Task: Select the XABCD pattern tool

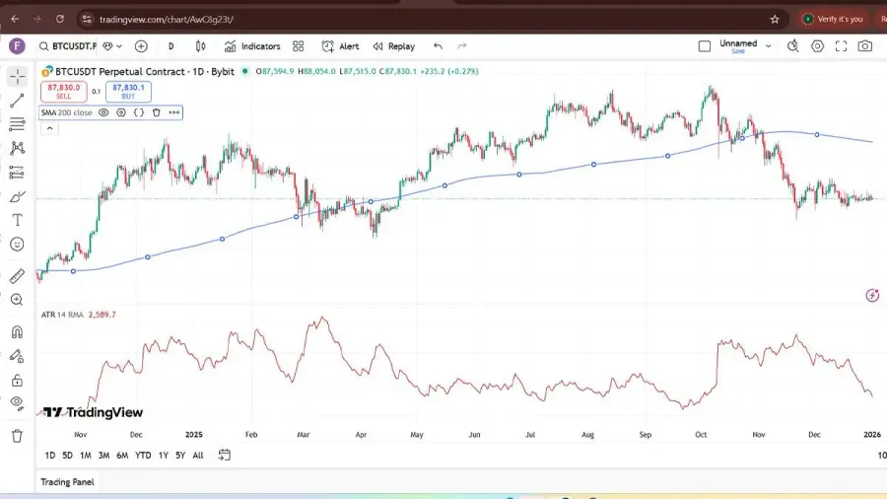Action: [x=18, y=148]
